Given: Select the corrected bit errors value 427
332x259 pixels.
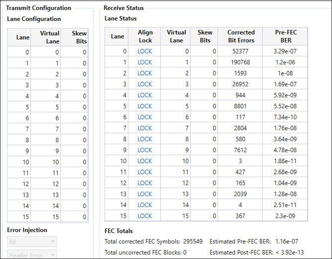Looking at the screenshot, I should (x=240, y=172).
